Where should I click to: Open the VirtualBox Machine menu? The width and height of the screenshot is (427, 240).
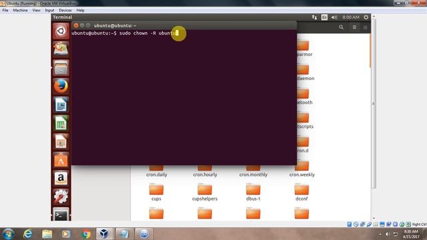coord(20,11)
